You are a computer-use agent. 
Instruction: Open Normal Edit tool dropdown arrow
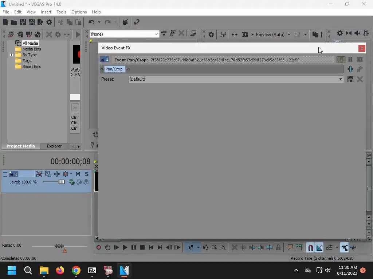pos(198,248)
